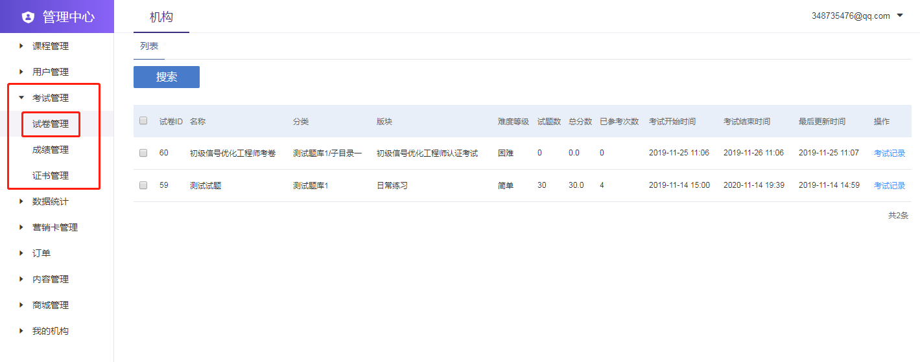Switch to the 机构 top tab
The height and width of the screenshot is (362, 920).
tap(161, 17)
